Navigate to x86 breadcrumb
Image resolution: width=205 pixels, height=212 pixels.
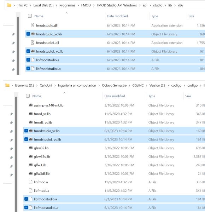[x=180, y=5]
